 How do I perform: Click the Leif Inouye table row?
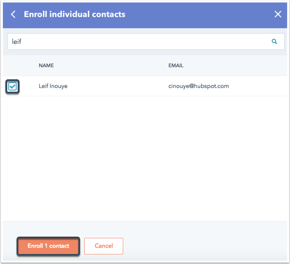click(145, 86)
